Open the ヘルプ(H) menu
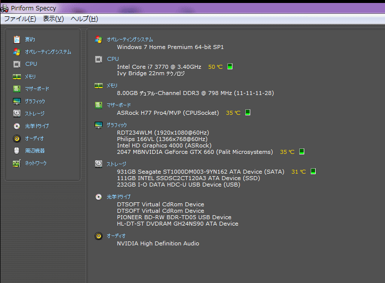This screenshot has width=385, height=283. (84, 19)
